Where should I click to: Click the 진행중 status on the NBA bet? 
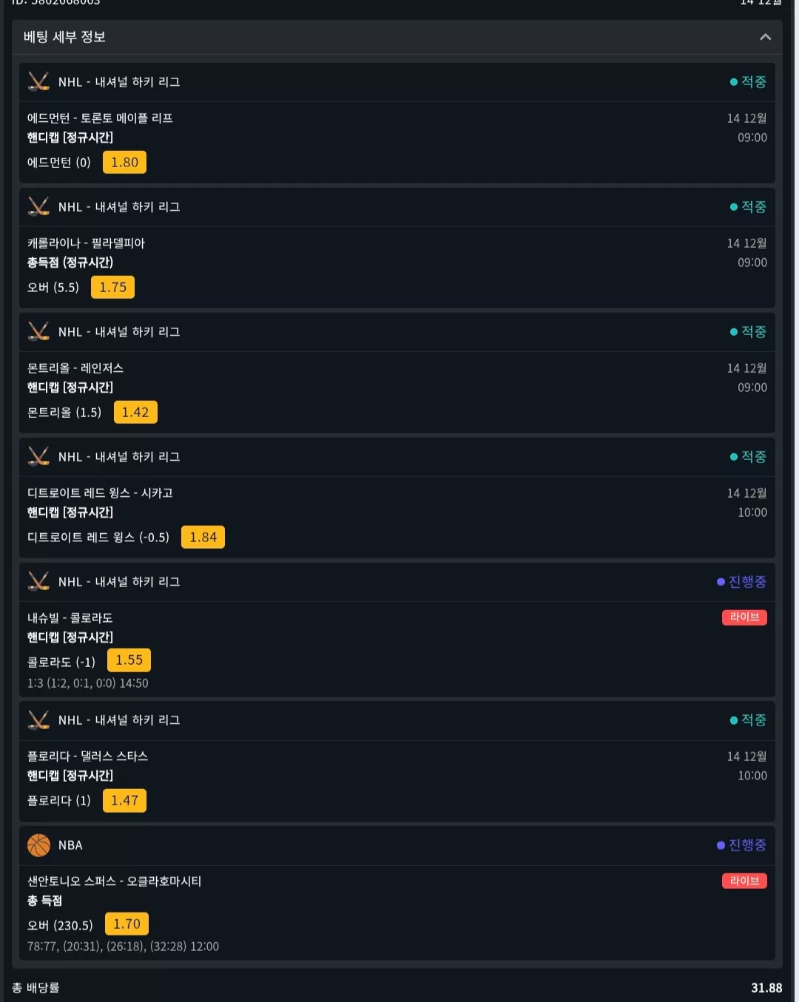click(x=742, y=844)
